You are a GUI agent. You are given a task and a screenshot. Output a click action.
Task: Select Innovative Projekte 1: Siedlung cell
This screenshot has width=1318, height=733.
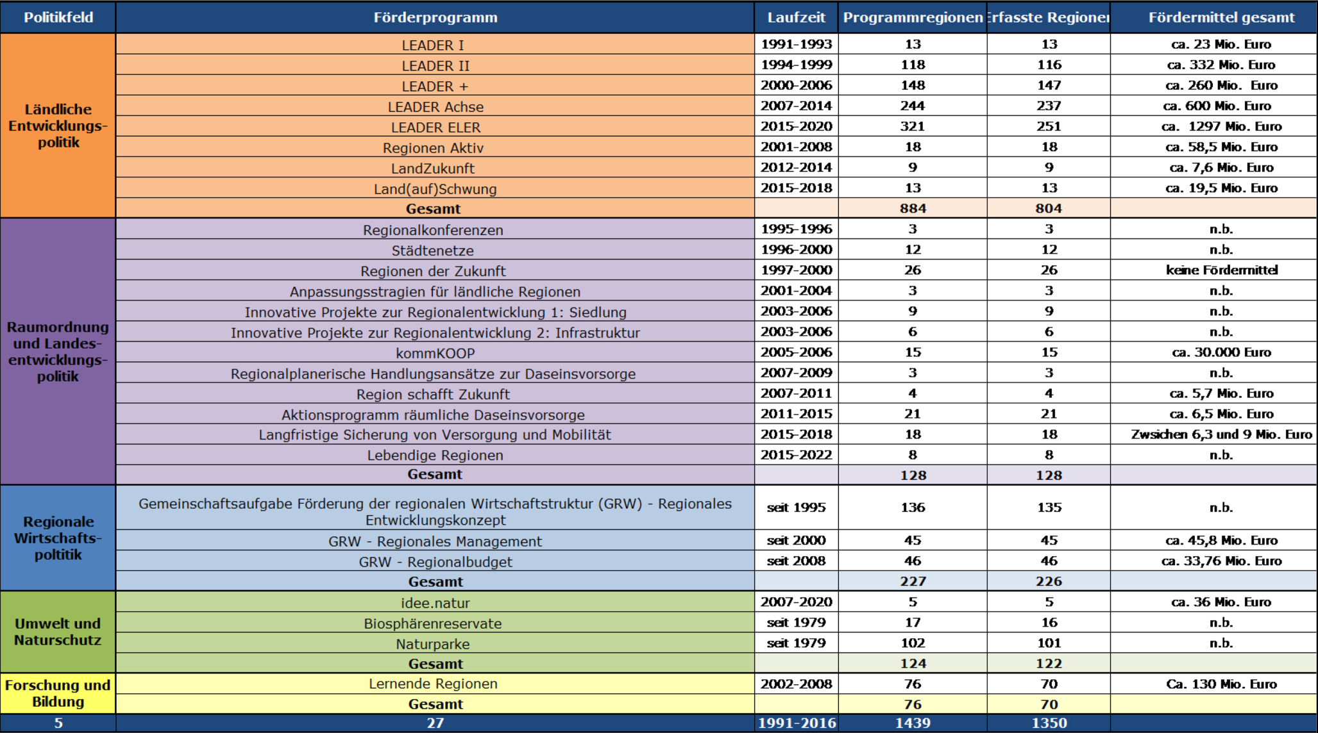[435, 311]
